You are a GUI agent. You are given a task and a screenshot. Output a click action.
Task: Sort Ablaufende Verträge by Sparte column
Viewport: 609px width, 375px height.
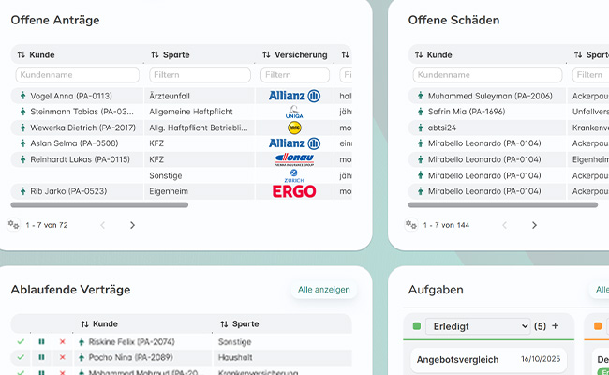[x=224, y=323]
